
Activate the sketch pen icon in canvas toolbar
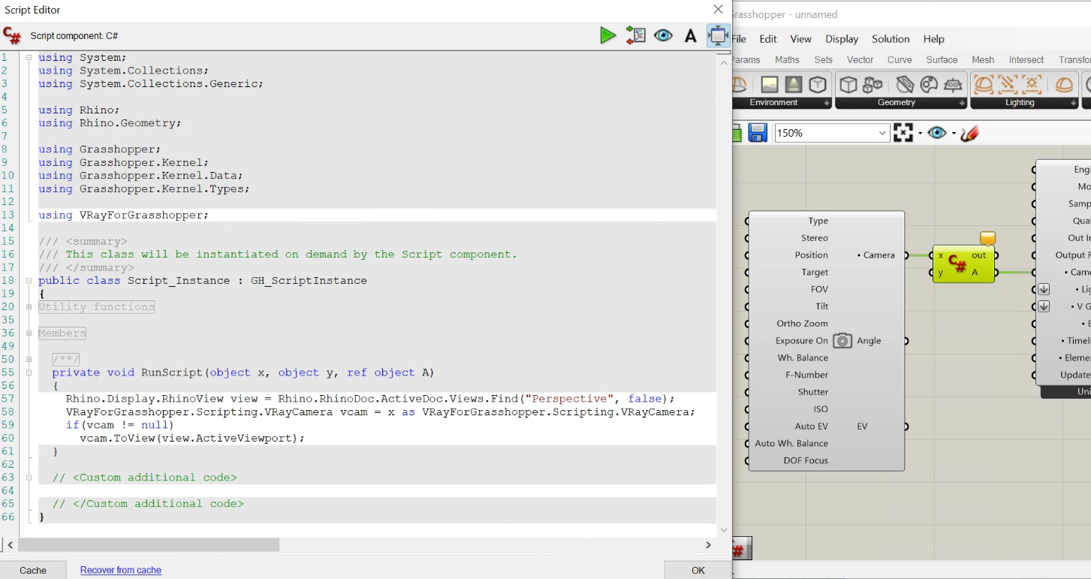point(969,133)
